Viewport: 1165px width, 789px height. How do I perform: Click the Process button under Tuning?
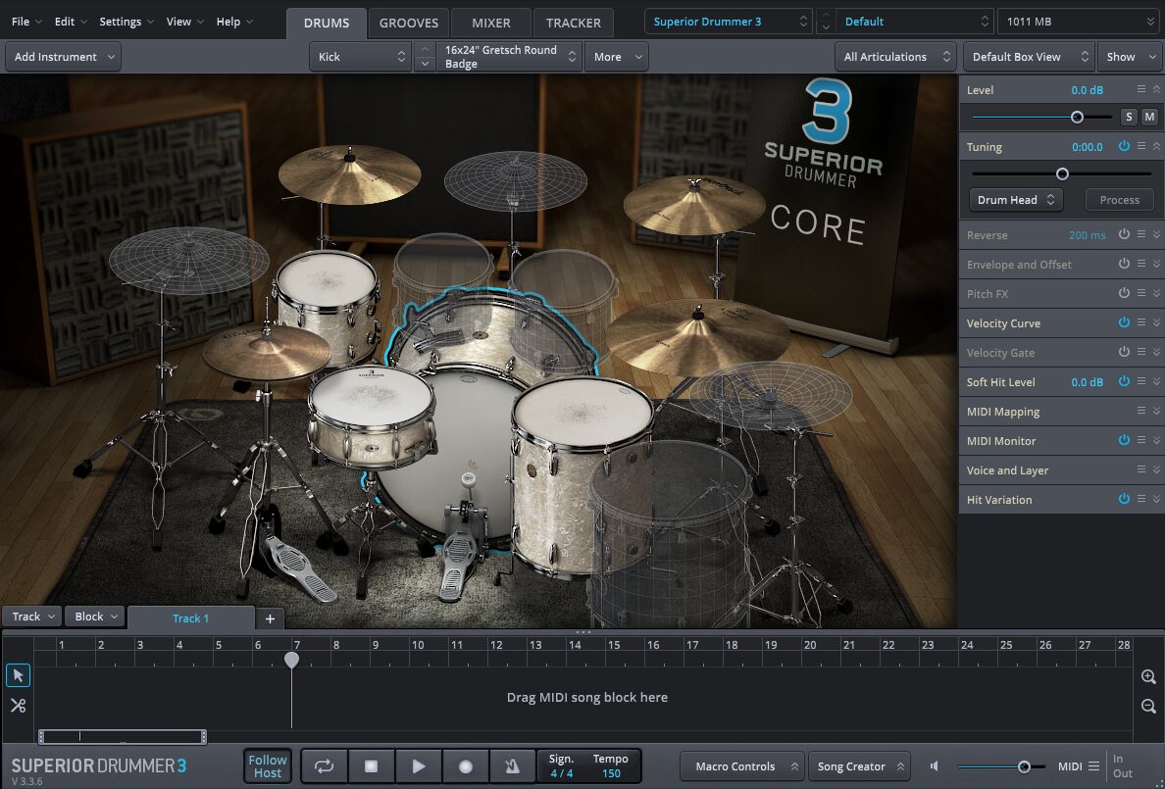pos(1119,199)
